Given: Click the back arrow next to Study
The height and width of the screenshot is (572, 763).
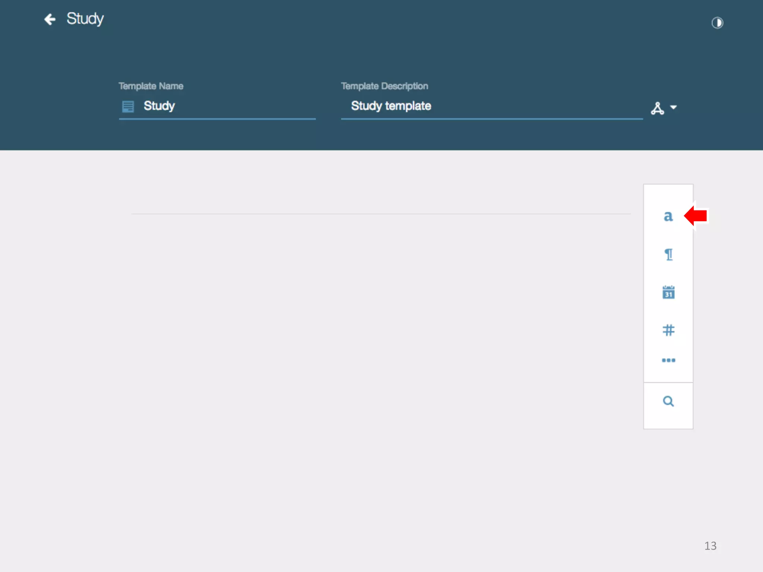Looking at the screenshot, I should coord(50,19).
